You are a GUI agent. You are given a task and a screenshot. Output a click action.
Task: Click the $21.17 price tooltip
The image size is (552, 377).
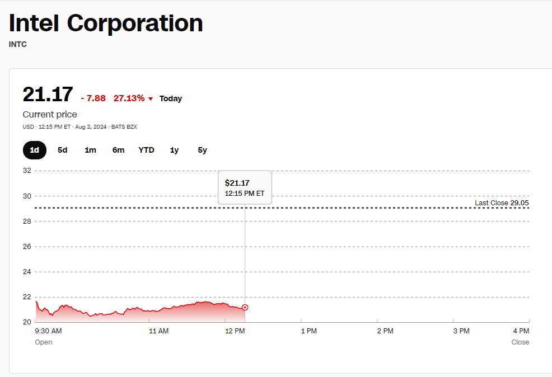coord(245,187)
